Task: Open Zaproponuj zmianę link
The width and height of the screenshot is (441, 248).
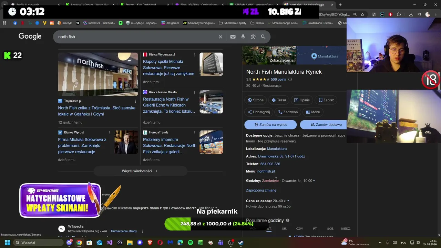Action: click(x=261, y=190)
